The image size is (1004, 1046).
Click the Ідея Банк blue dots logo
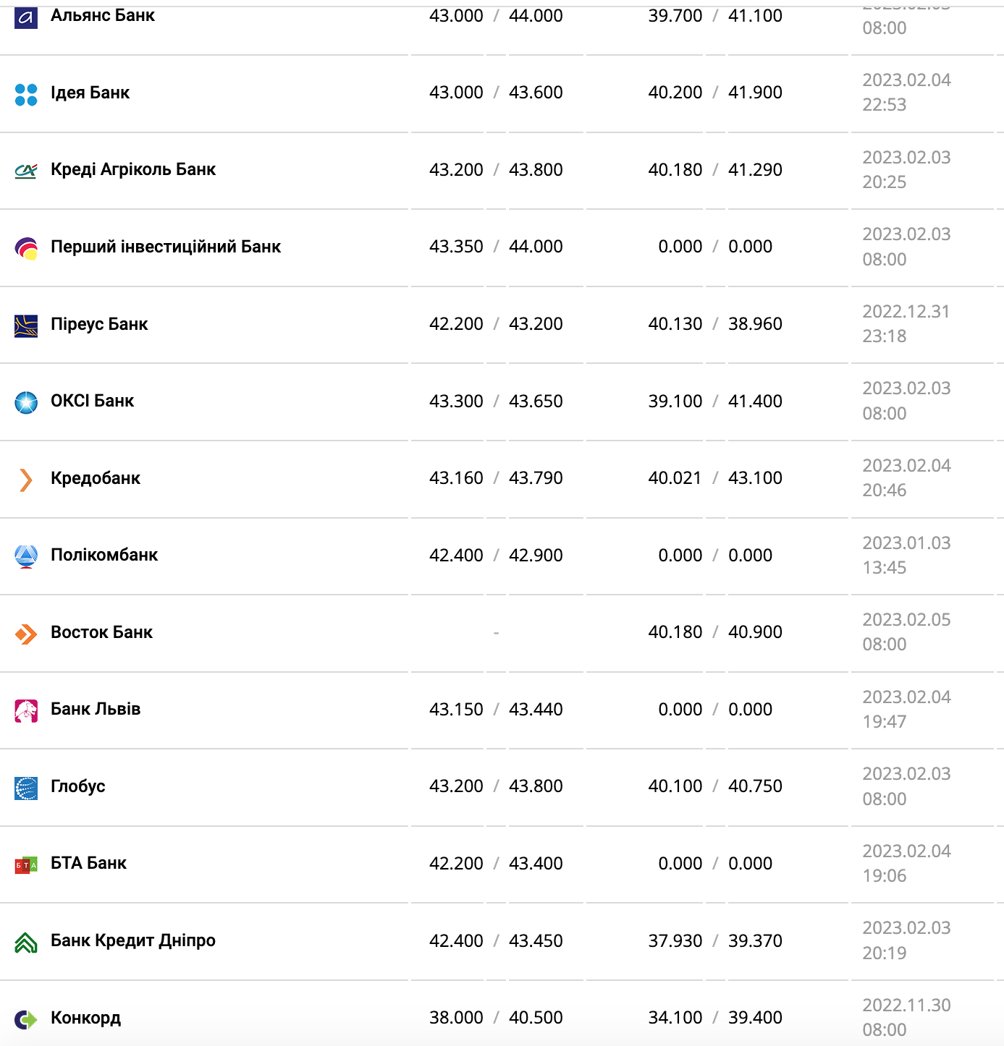coord(26,94)
